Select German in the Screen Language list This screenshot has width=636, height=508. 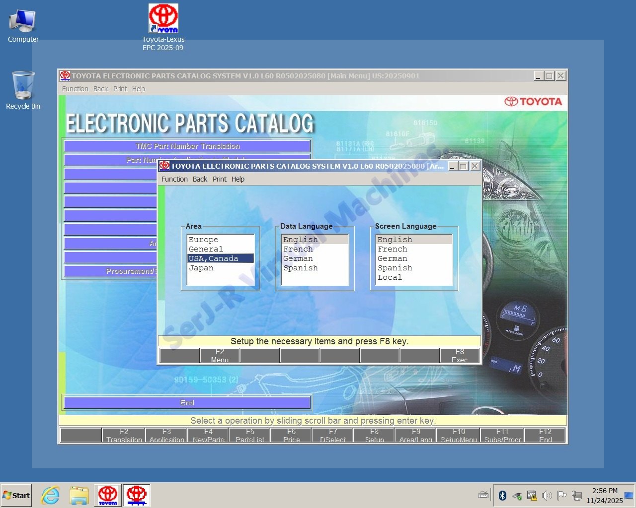pyautogui.click(x=393, y=258)
